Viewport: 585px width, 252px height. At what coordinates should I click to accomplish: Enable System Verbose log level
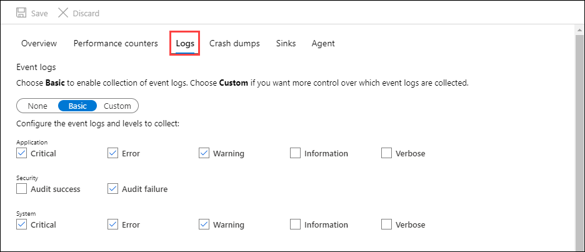tap(386, 224)
